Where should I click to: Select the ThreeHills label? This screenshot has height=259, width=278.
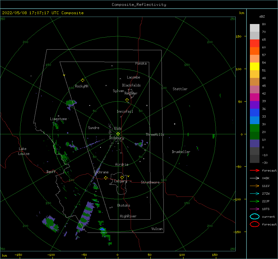[x=155, y=135]
